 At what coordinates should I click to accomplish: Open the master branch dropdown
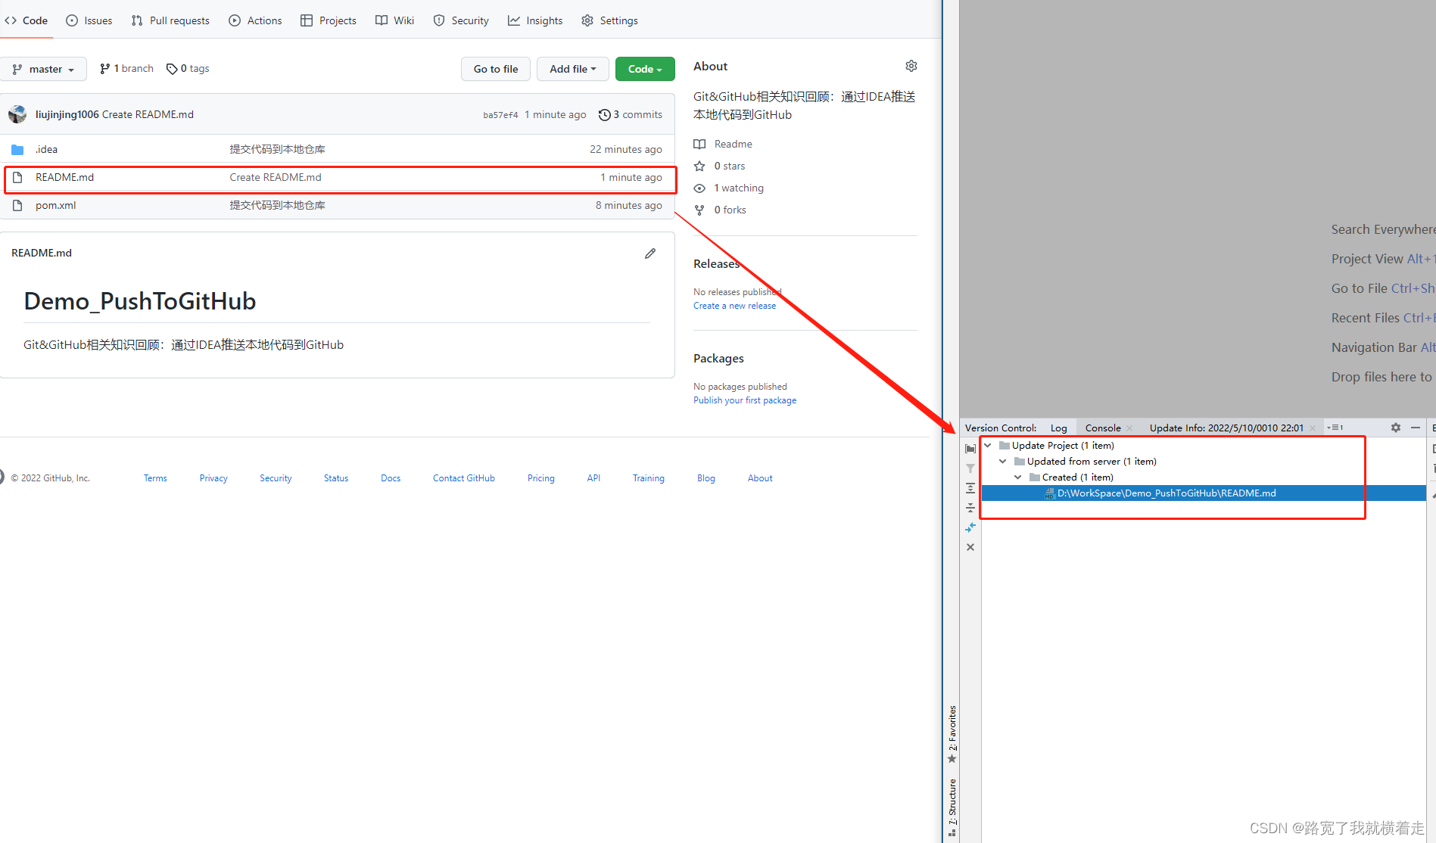pos(44,69)
